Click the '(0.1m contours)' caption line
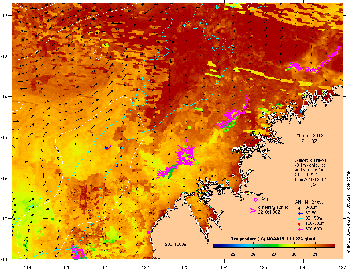 pos(310,165)
